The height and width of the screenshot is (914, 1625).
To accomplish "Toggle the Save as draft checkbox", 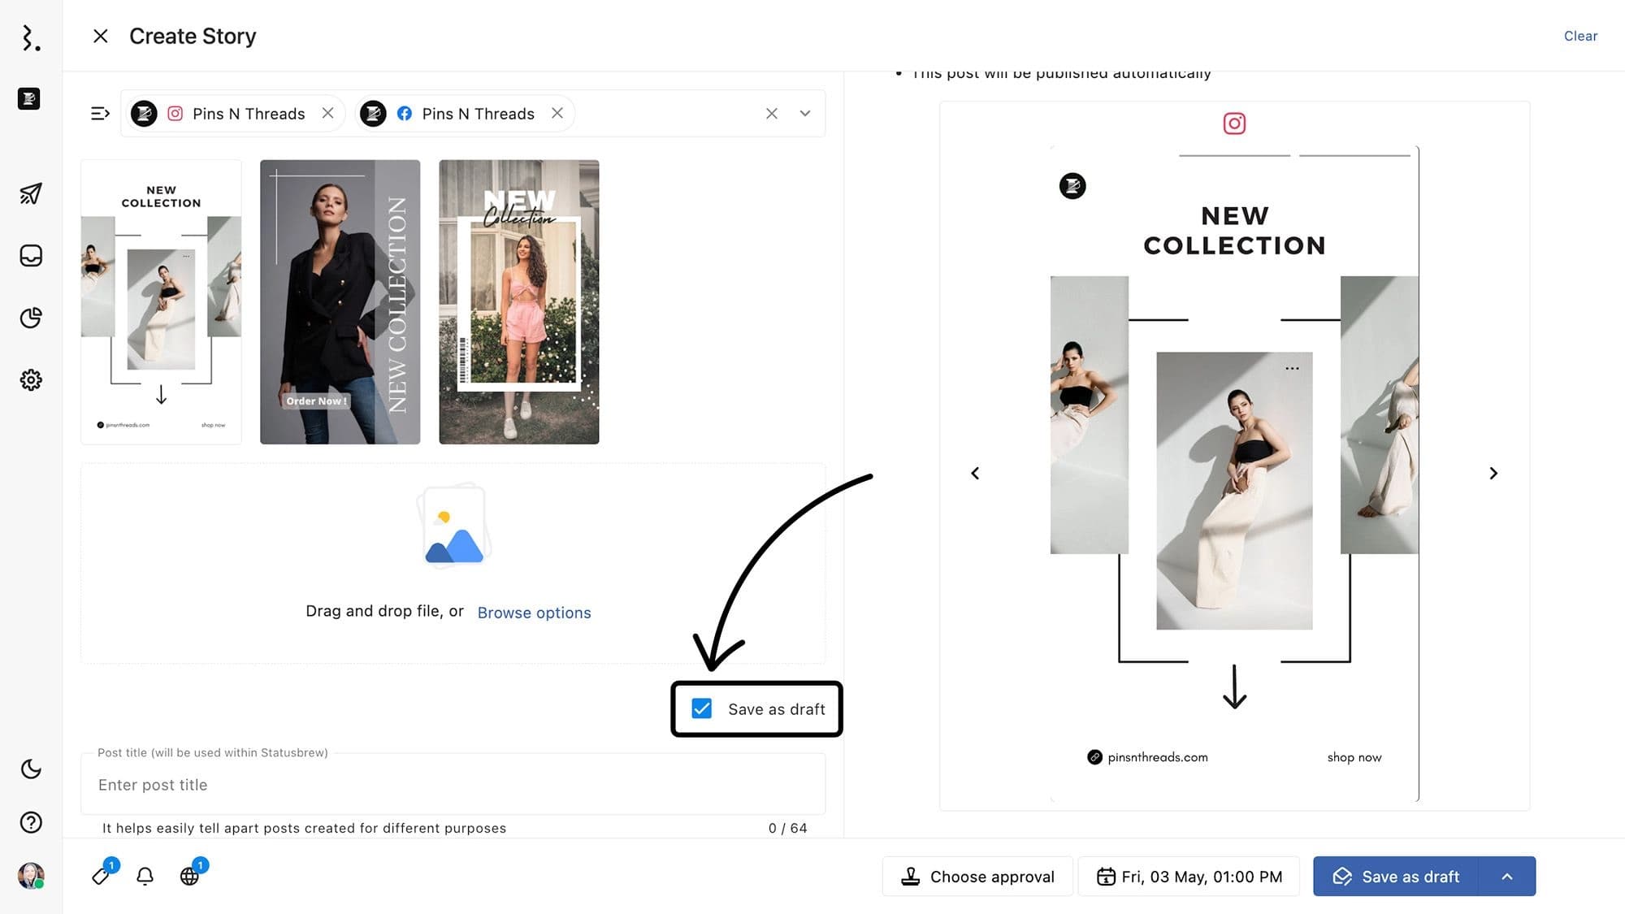I will coord(701,708).
